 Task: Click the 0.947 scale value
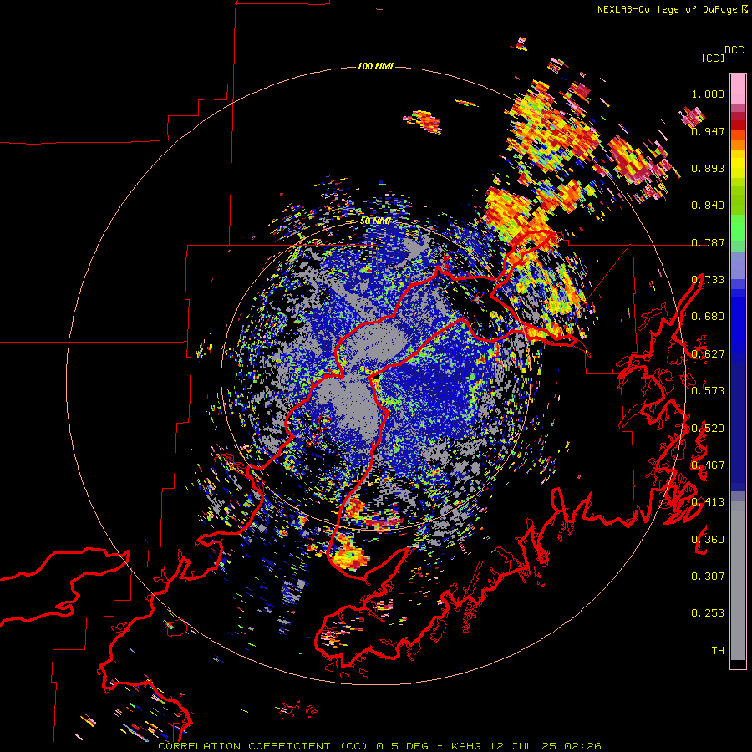click(708, 131)
